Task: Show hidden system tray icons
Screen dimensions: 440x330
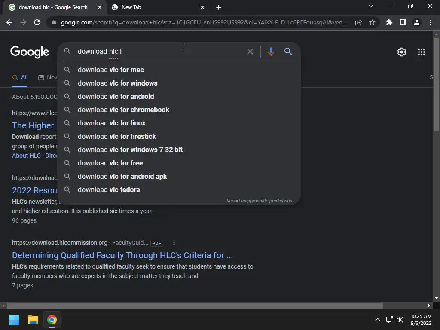Action: point(378,320)
